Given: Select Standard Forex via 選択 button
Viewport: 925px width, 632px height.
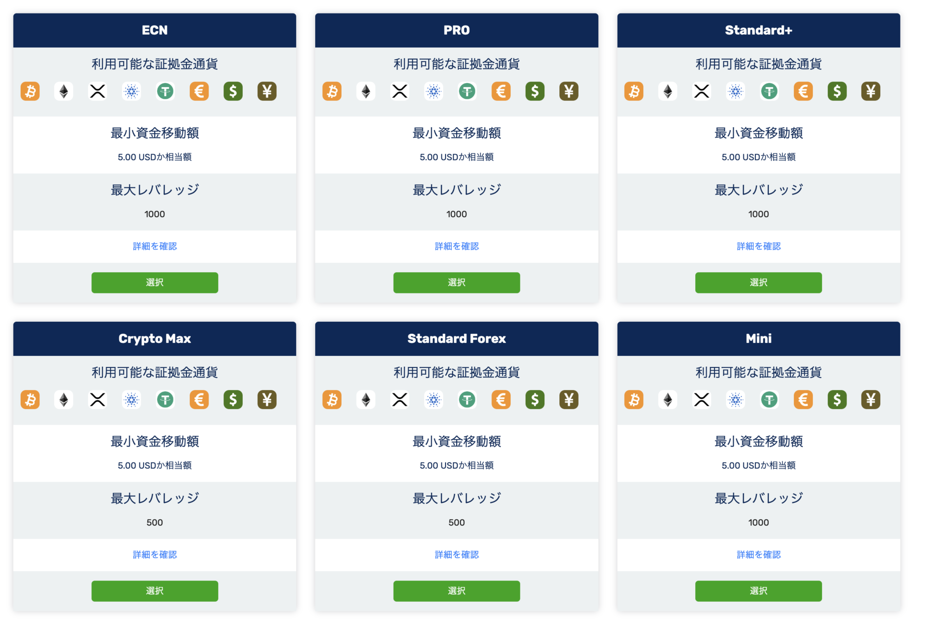Looking at the screenshot, I should click(x=457, y=591).
